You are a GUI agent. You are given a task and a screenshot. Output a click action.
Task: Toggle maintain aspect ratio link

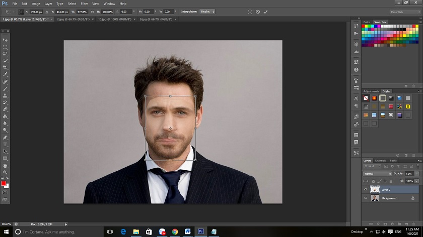tap(93, 12)
